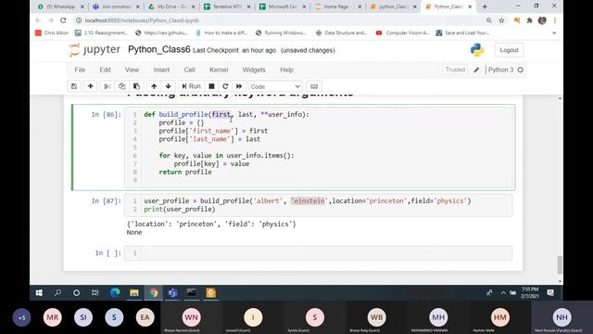The height and width of the screenshot is (334, 593).
Task: Open the Chrome three-dot menu
Action: click(554, 20)
